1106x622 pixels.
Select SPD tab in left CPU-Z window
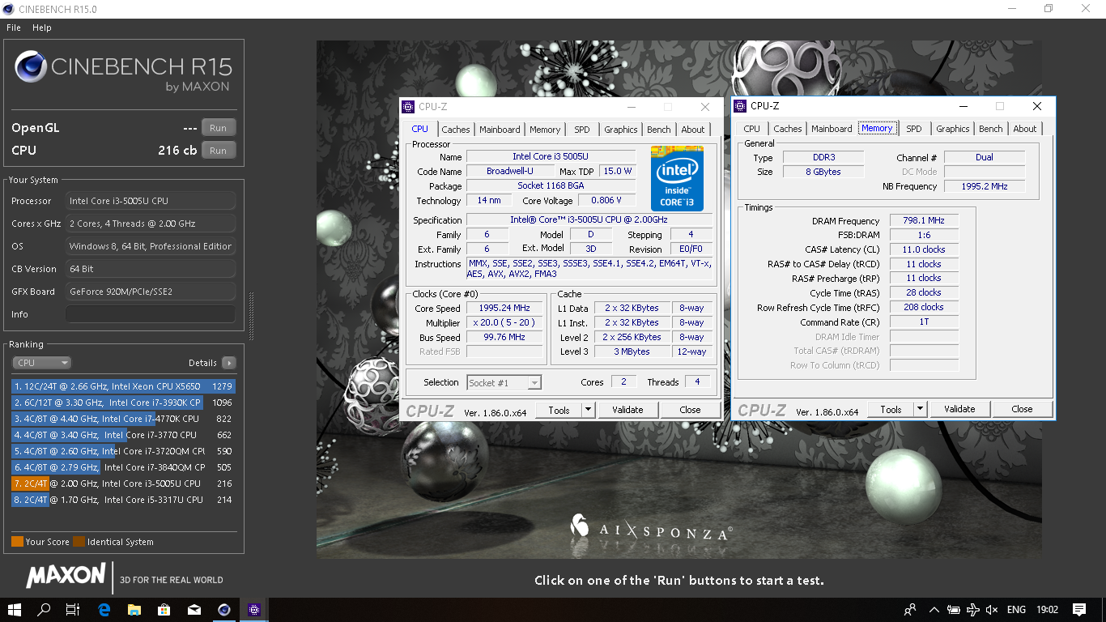582,130
